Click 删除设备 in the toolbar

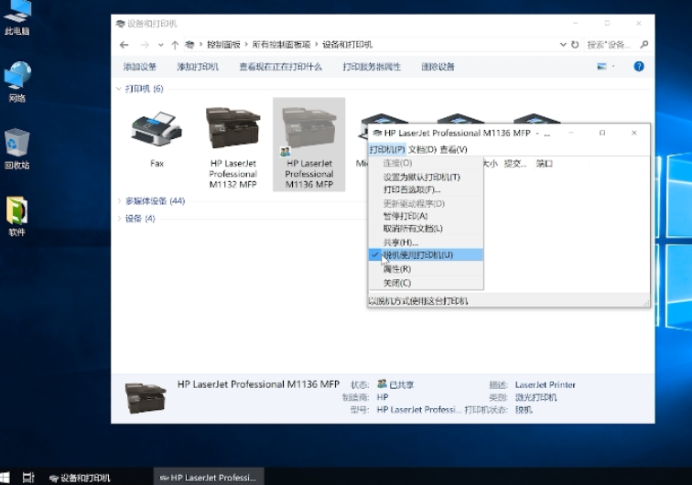pos(438,67)
